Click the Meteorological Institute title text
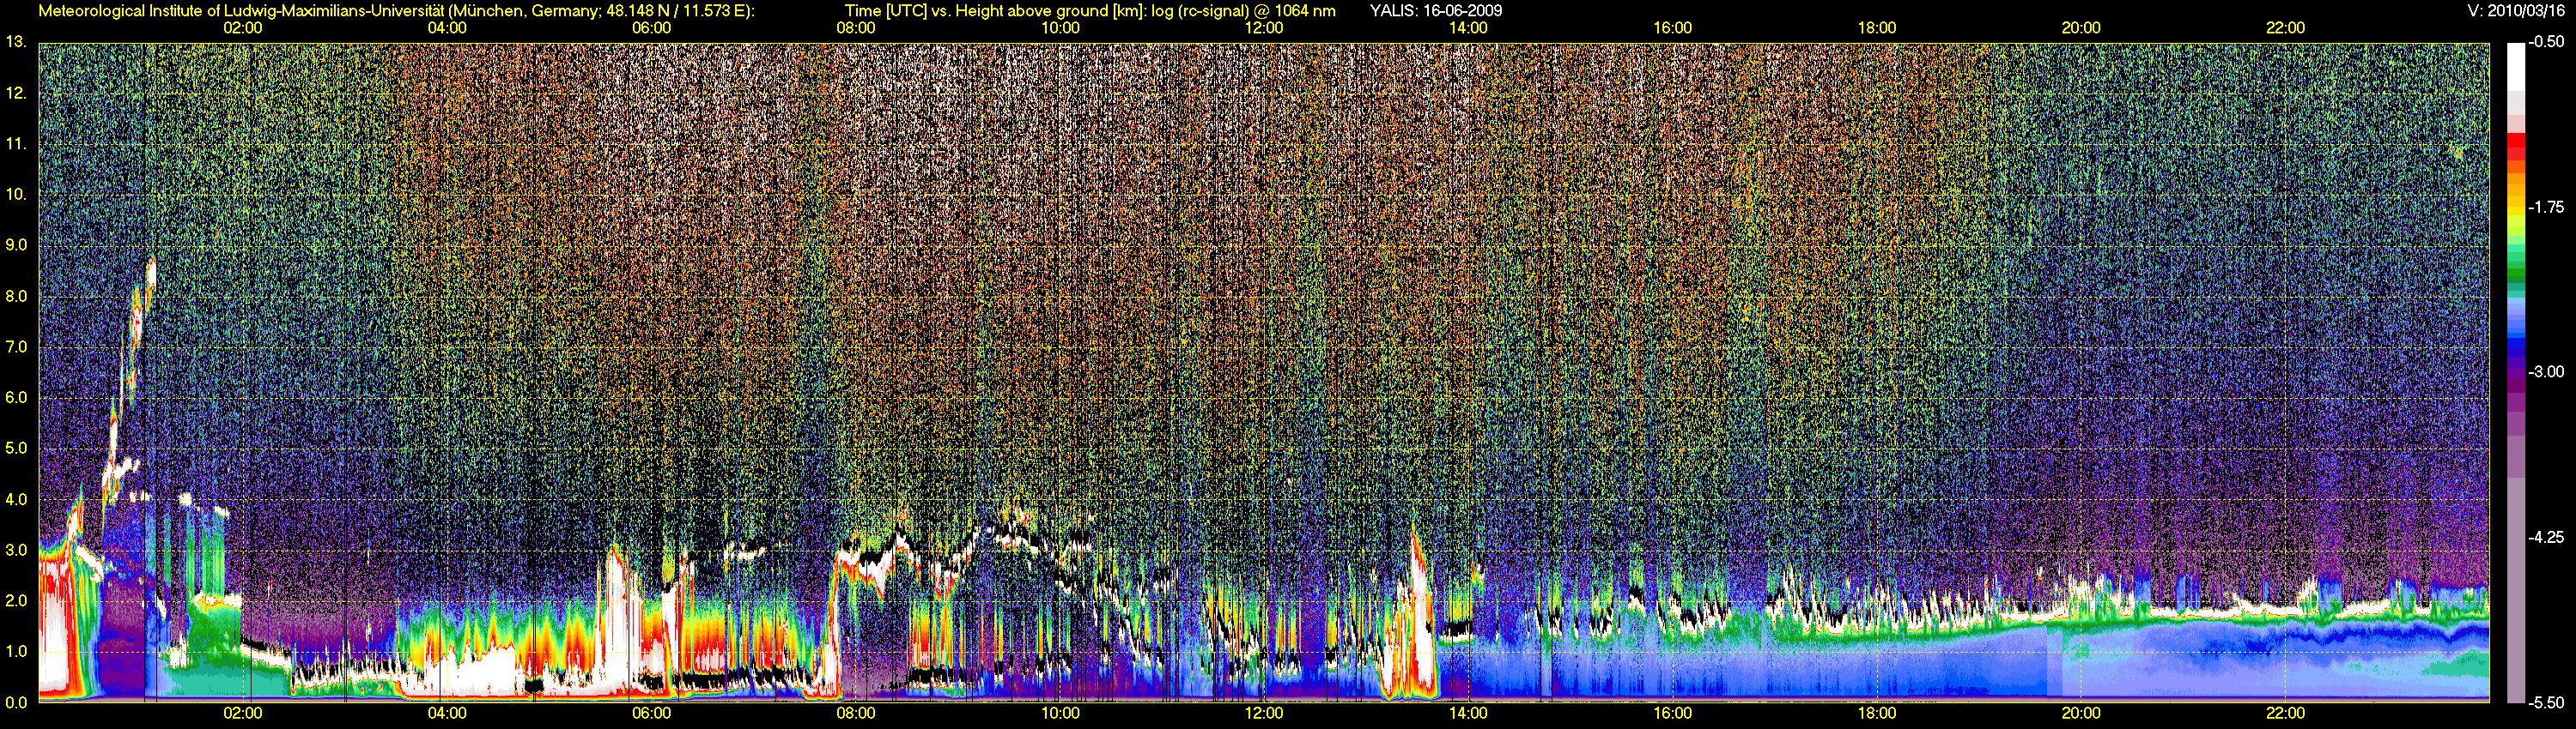 [x=396, y=11]
